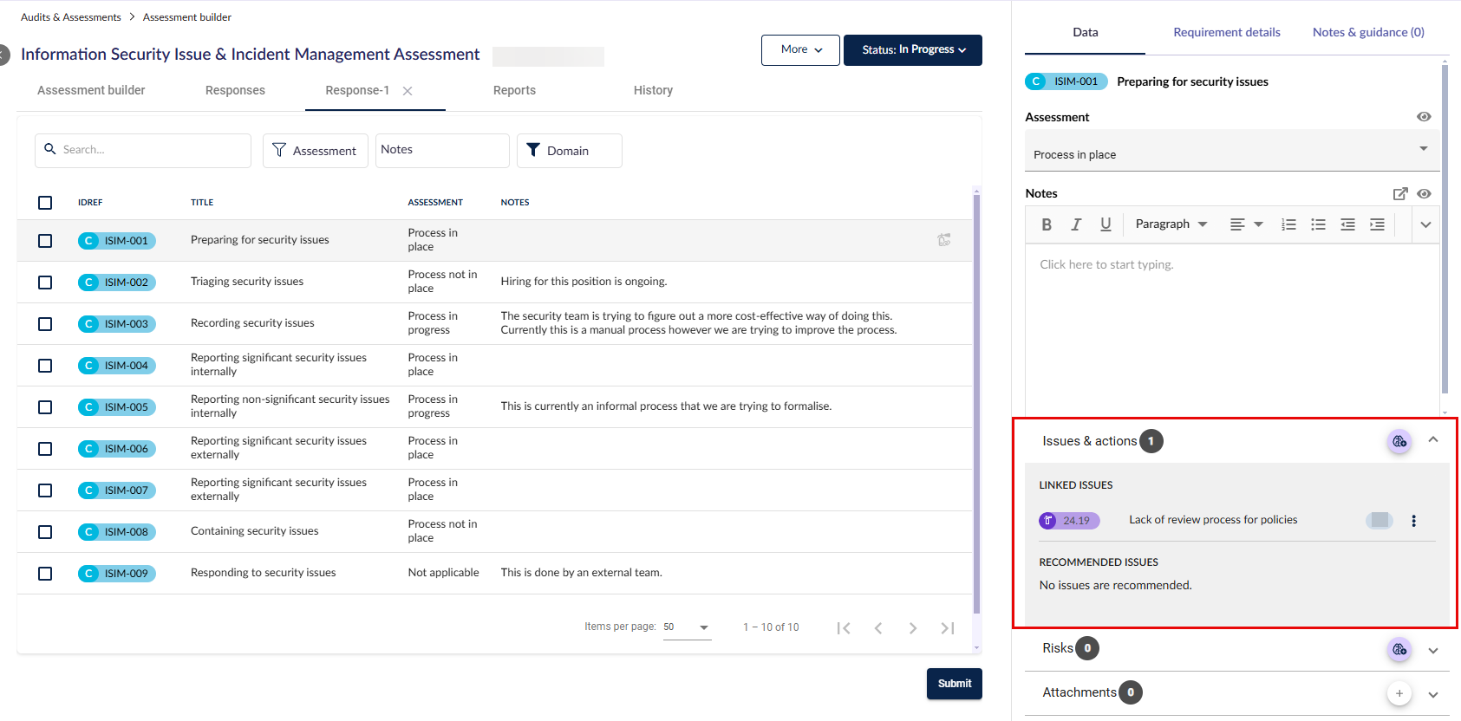Click the Bold formatting icon

pos(1047,224)
